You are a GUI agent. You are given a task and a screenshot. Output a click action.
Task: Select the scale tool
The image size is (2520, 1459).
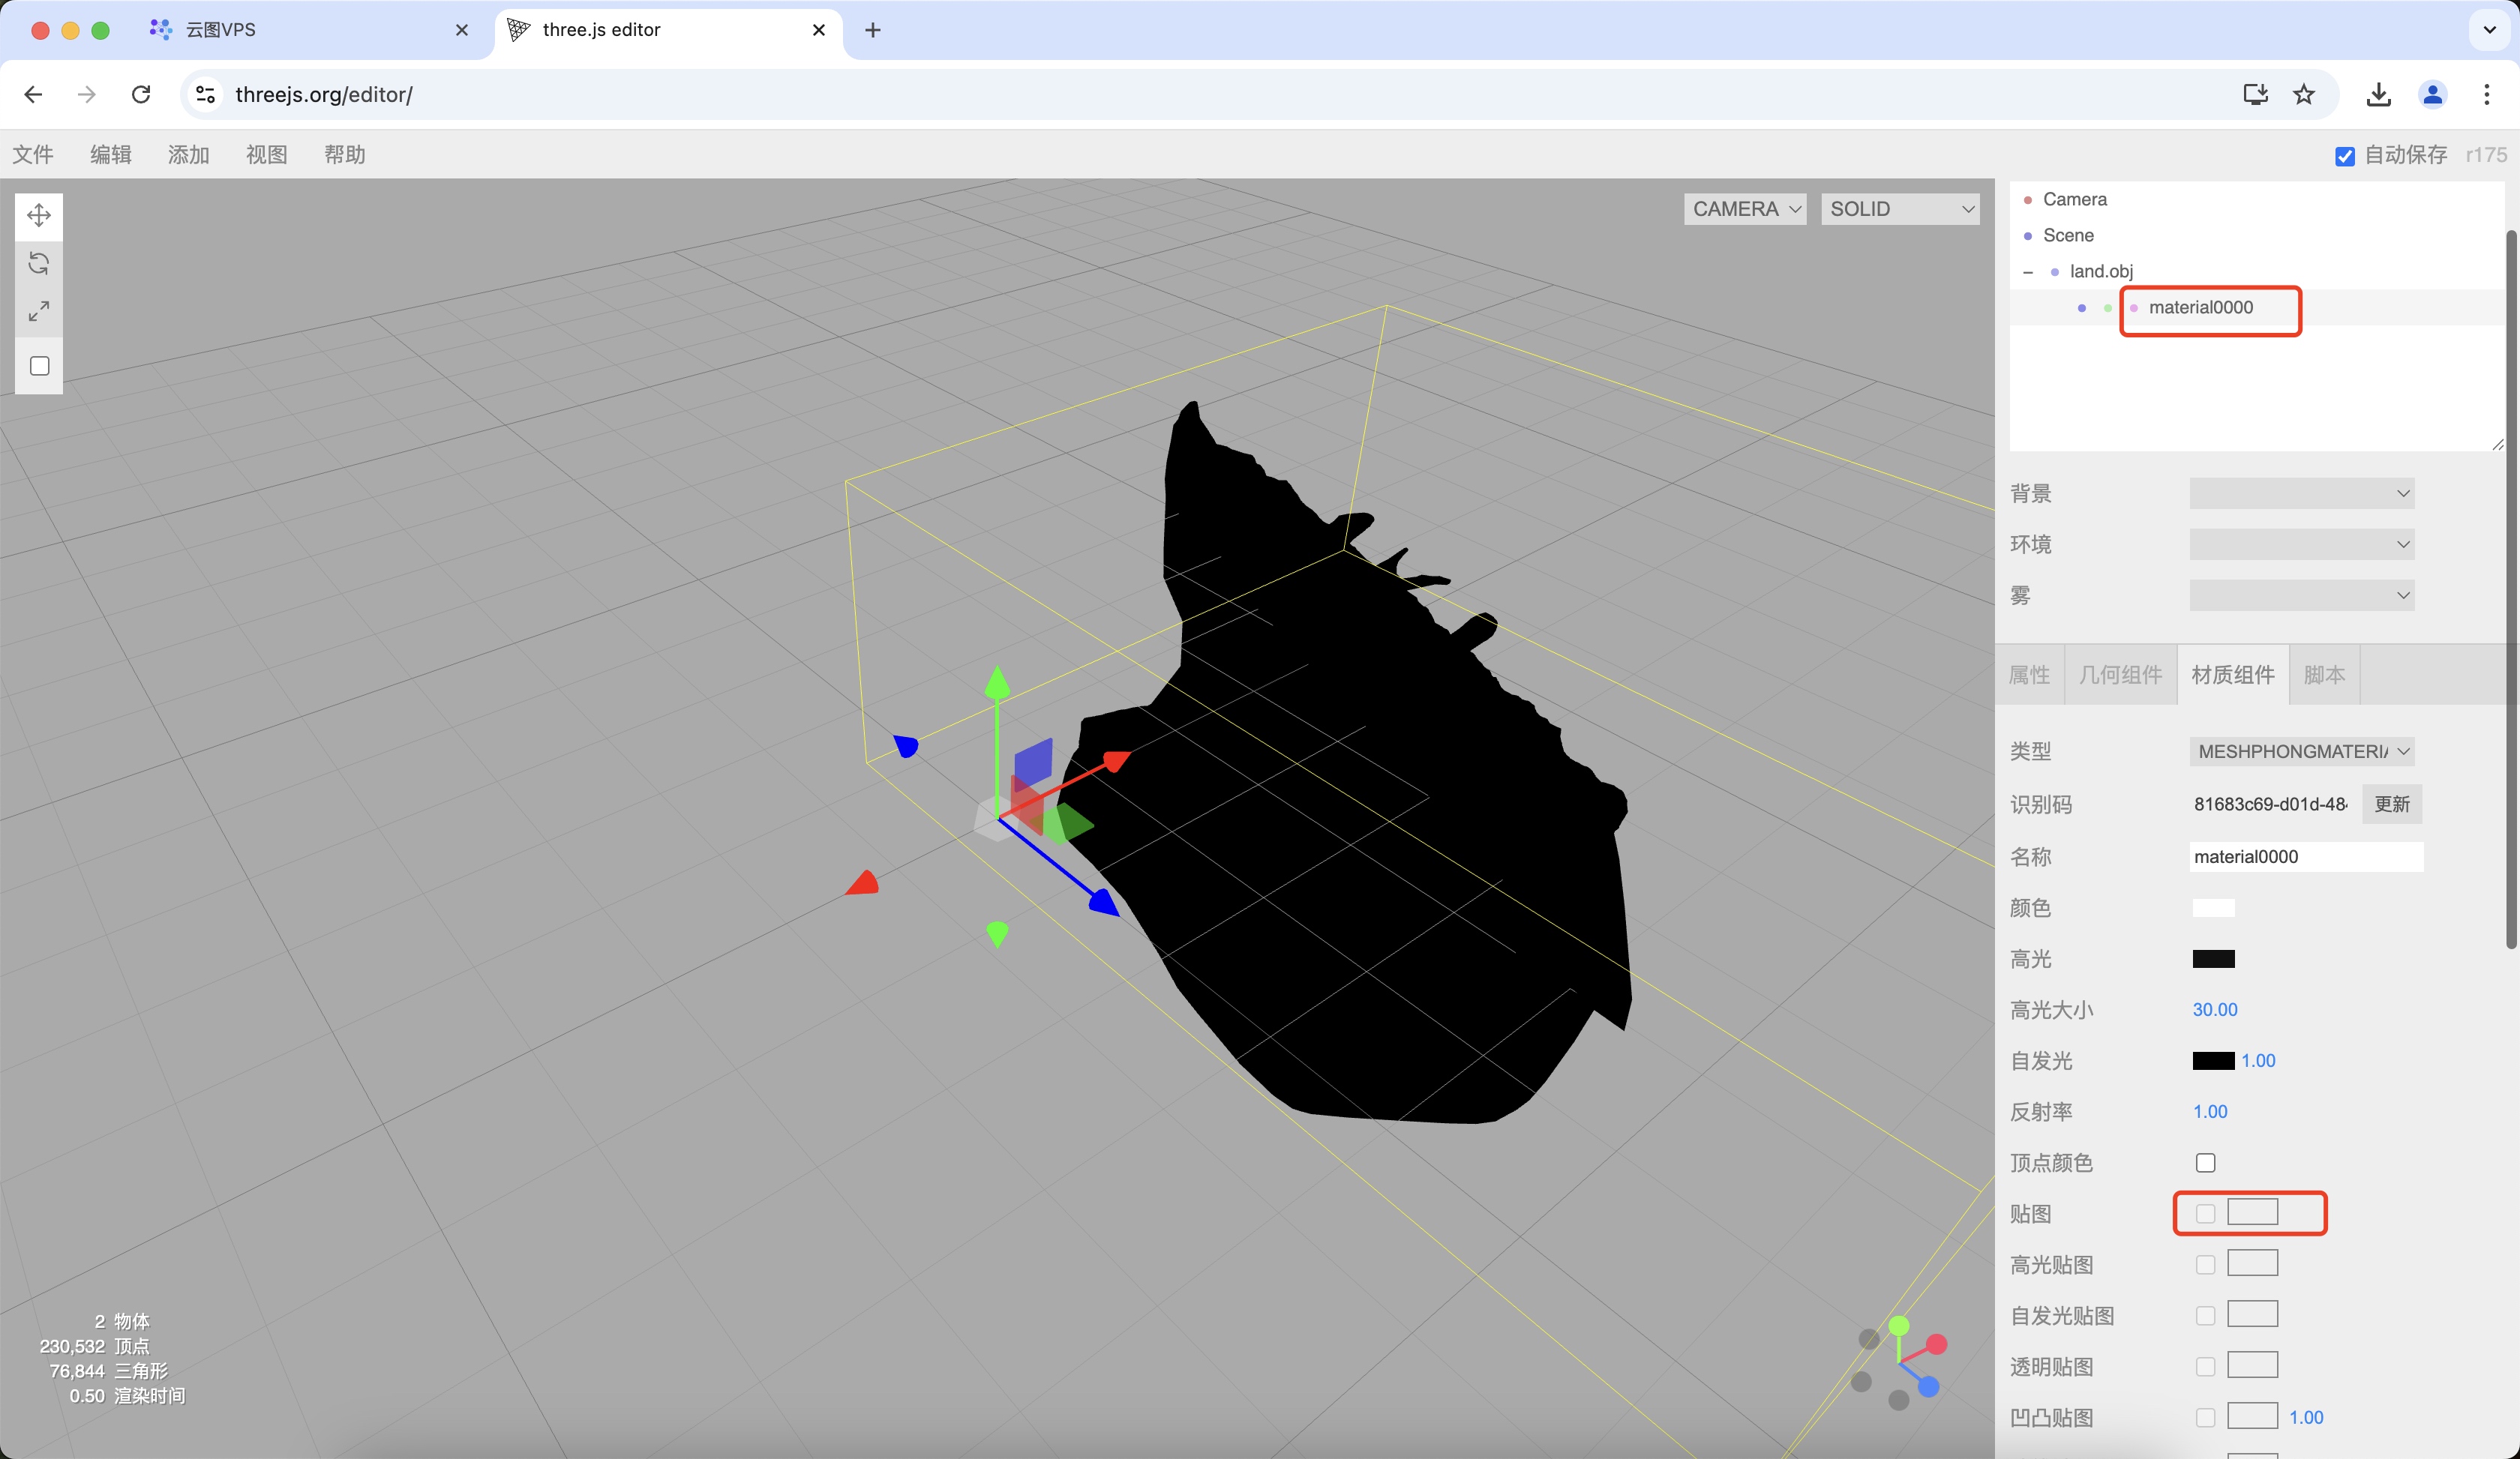point(39,311)
